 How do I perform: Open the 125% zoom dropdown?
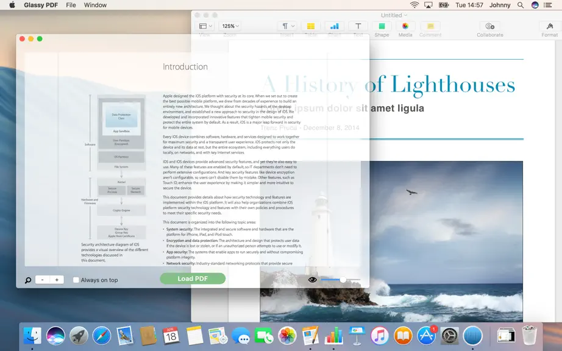(230, 26)
